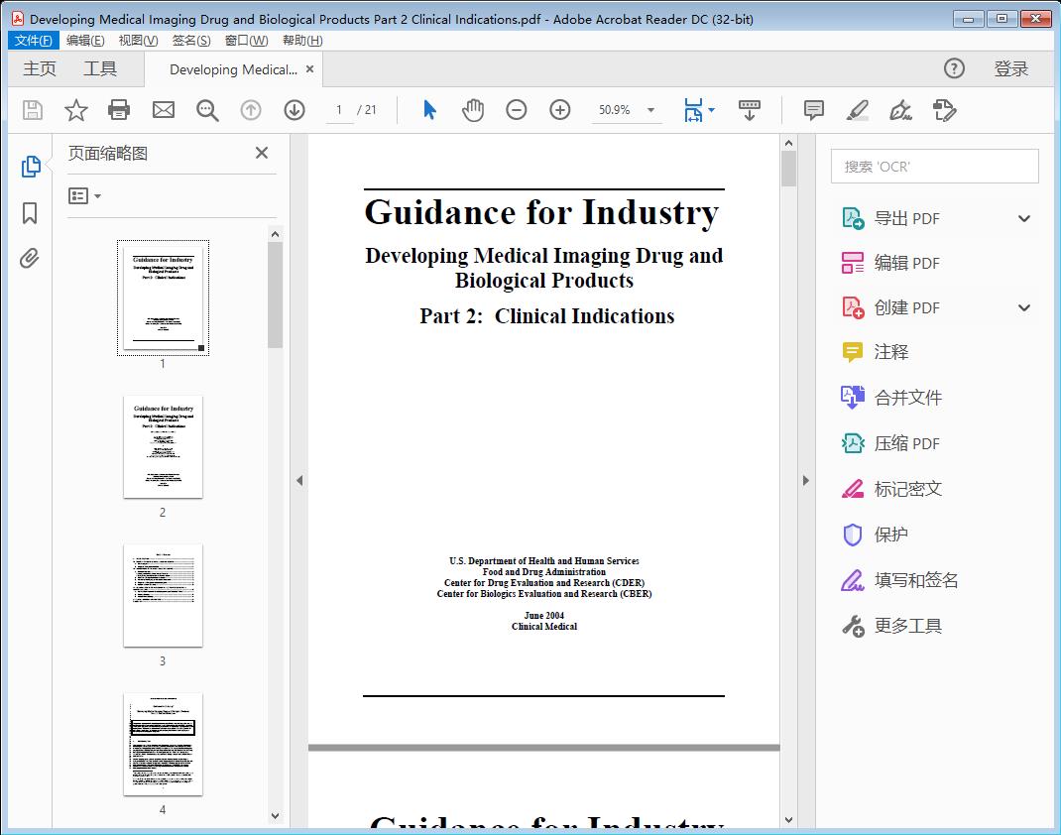The image size is (1061, 835).
Task: Select the bookmarks panel icon
Action: pyautogui.click(x=29, y=212)
